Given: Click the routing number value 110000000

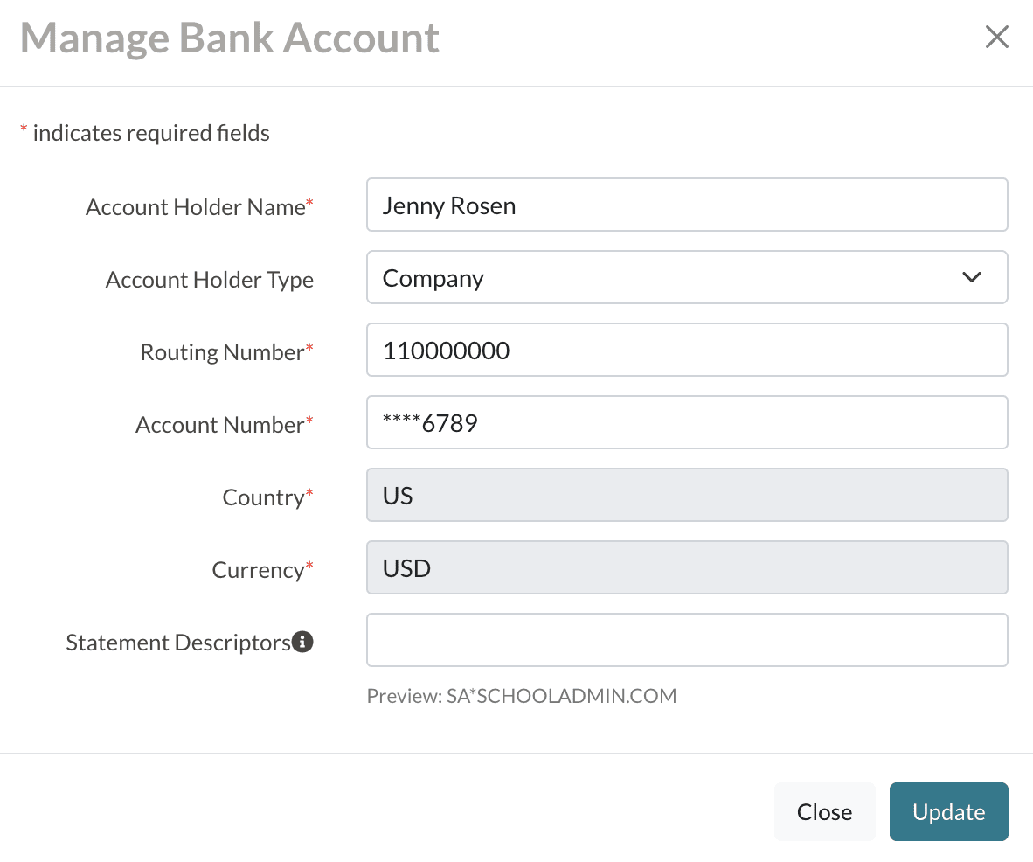Looking at the screenshot, I should 446,350.
